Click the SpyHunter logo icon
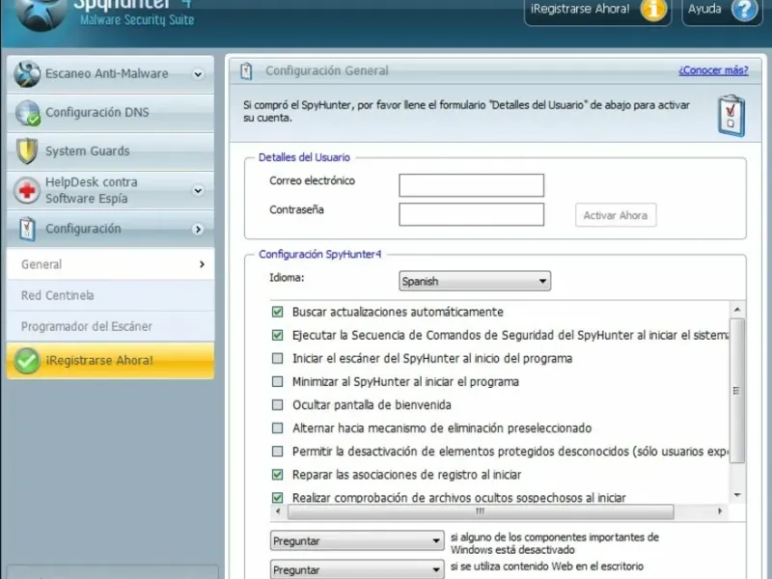 click(x=41, y=14)
